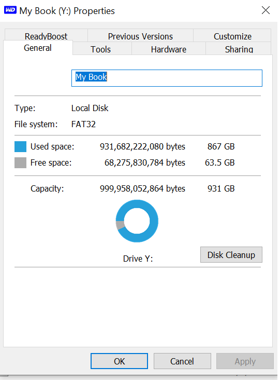Click the WD logo icon in title bar
Screen dimensions: 280x380
pyautogui.click(x=10, y=10)
